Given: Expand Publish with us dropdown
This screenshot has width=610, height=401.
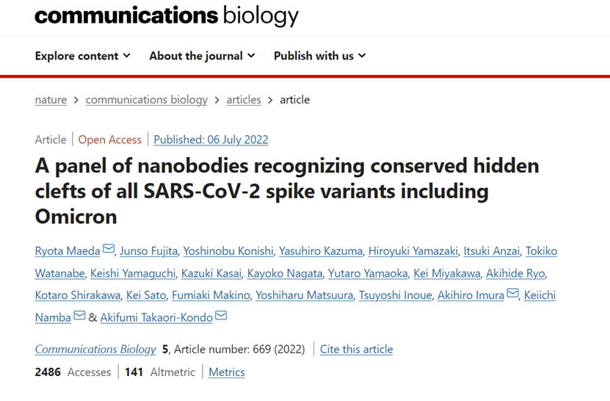Looking at the screenshot, I should [319, 56].
